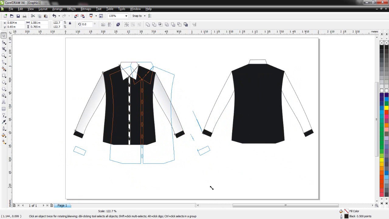
Task: Select the Pick tool in toolbox
Action: (4, 36)
